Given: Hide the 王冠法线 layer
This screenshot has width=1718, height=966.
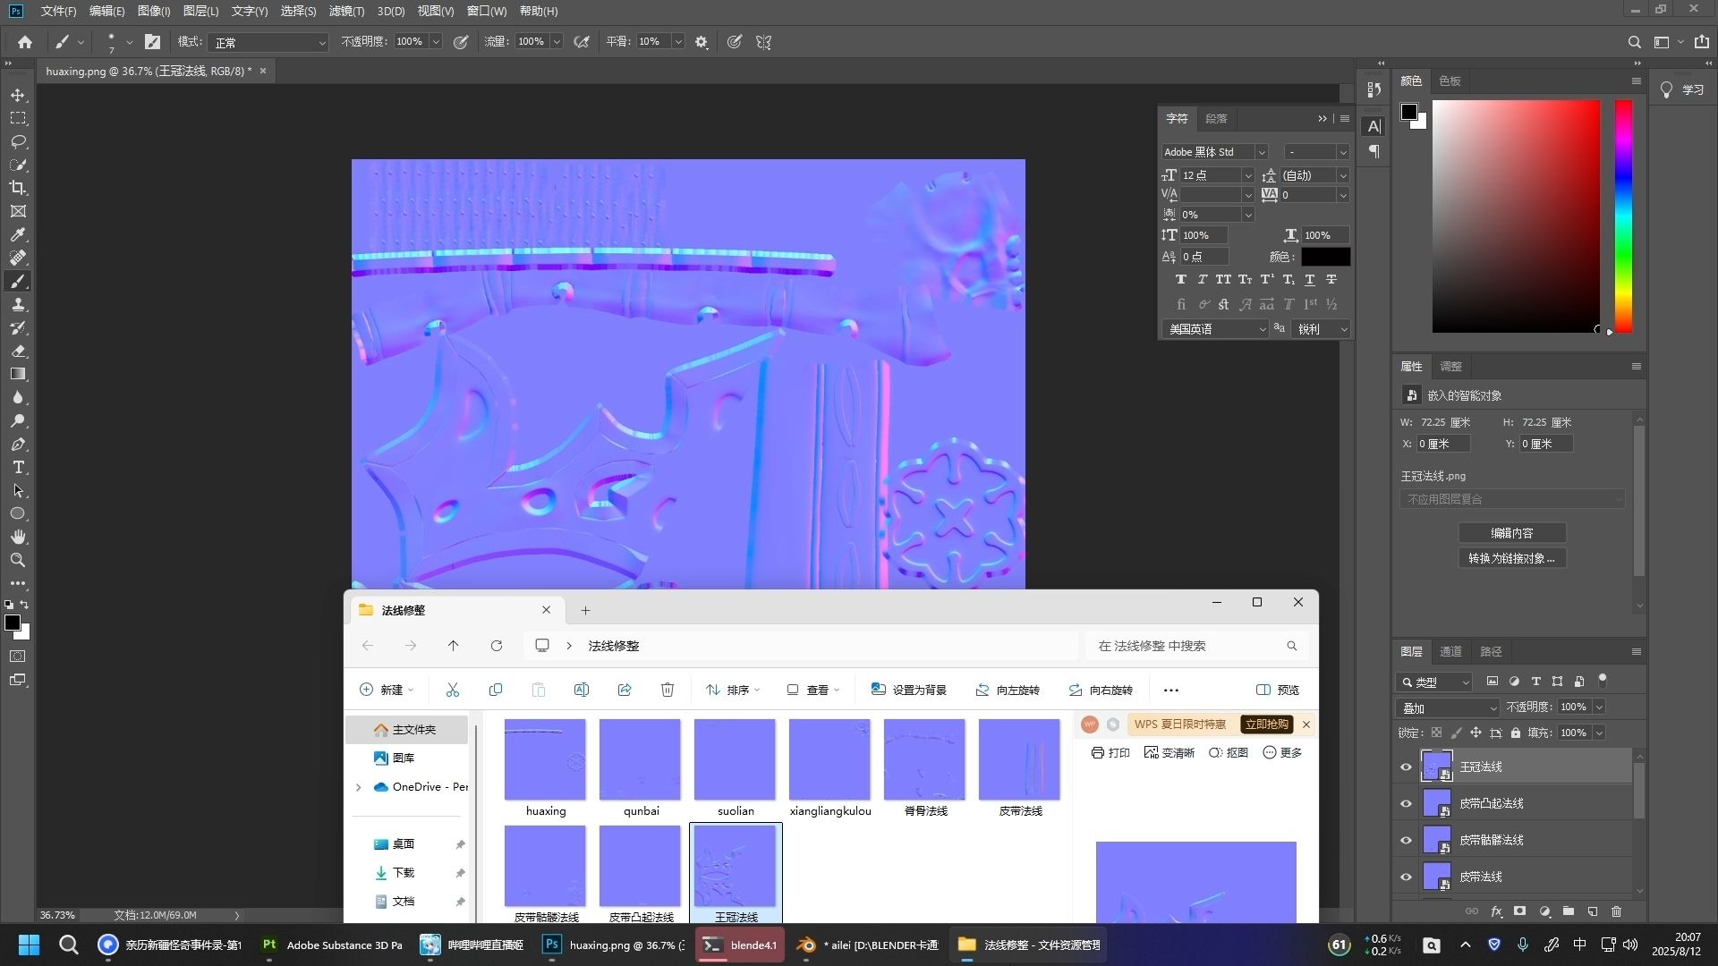Looking at the screenshot, I should coord(1406,767).
